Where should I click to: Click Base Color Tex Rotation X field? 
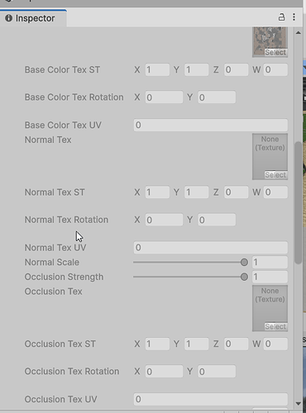pyautogui.click(x=164, y=97)
